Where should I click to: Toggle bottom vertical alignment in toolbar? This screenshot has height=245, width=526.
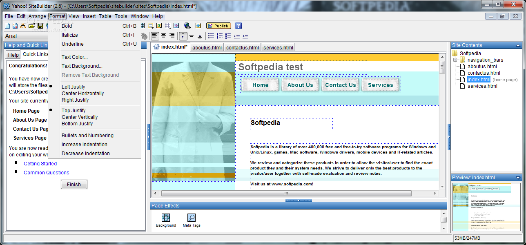coord(200,36)
